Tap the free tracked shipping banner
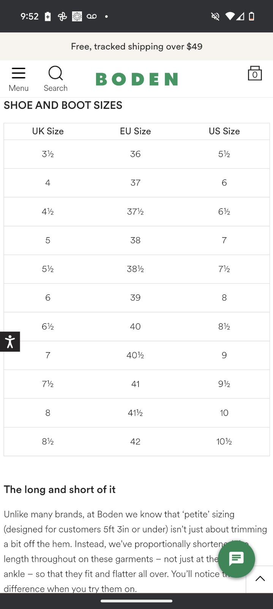Image resolution: width=273 pixels, height=609 pixels. 137,46
